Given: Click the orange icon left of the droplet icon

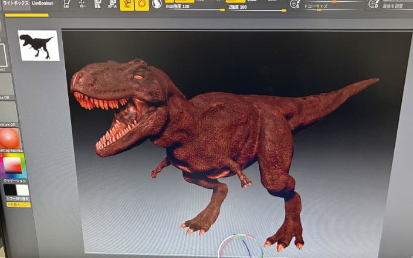Looking at the screenshot, I should click(126, 5).
